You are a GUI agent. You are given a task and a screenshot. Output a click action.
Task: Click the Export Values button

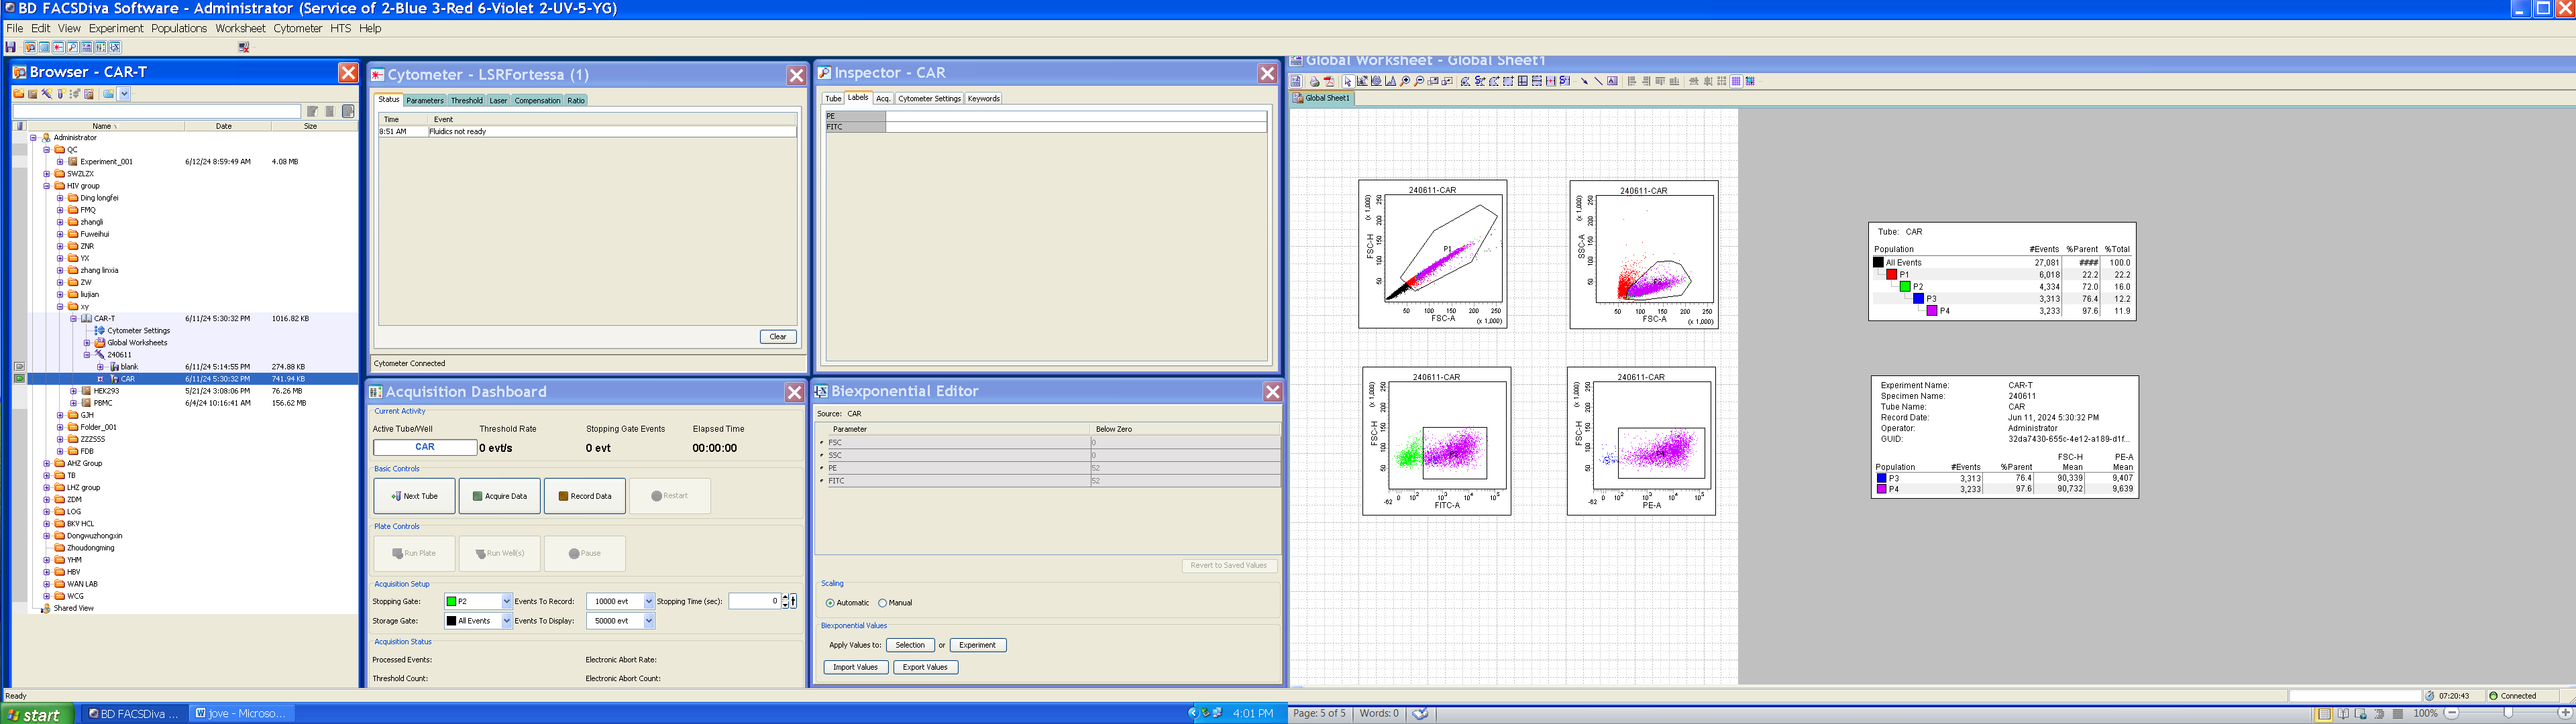pos(925,667)
